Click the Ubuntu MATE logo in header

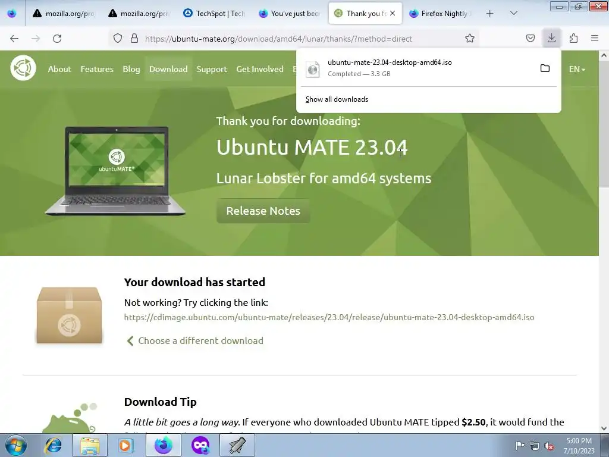[23, 68]
